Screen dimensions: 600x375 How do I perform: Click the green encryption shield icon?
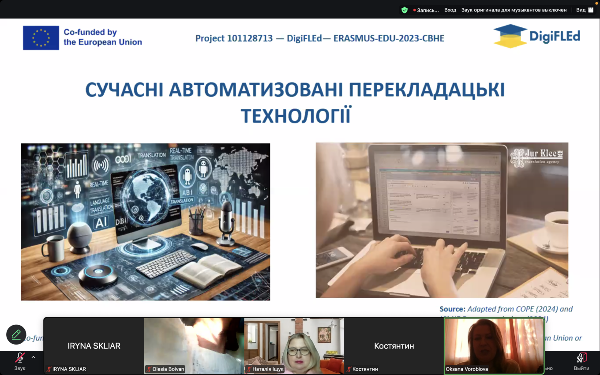[405, 10]
